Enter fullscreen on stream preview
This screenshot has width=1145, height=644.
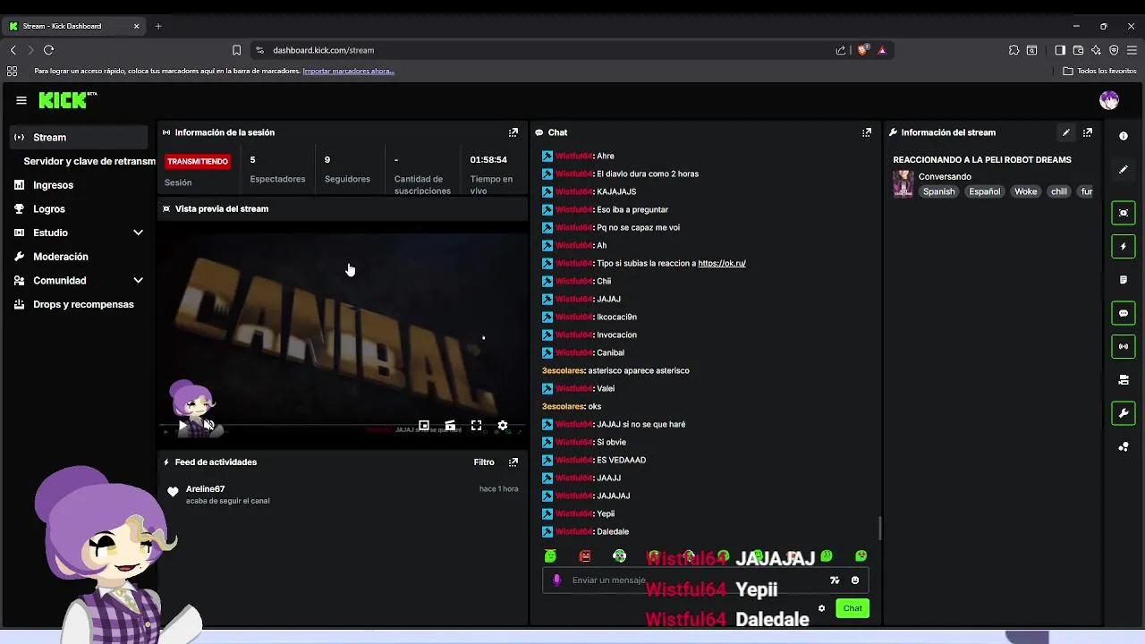(477, 426)
